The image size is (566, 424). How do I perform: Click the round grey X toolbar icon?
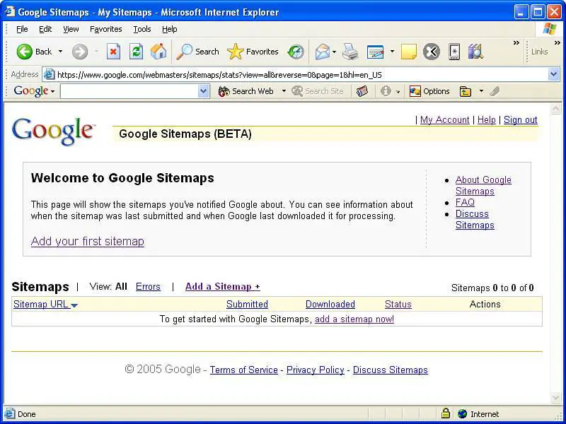432,52
